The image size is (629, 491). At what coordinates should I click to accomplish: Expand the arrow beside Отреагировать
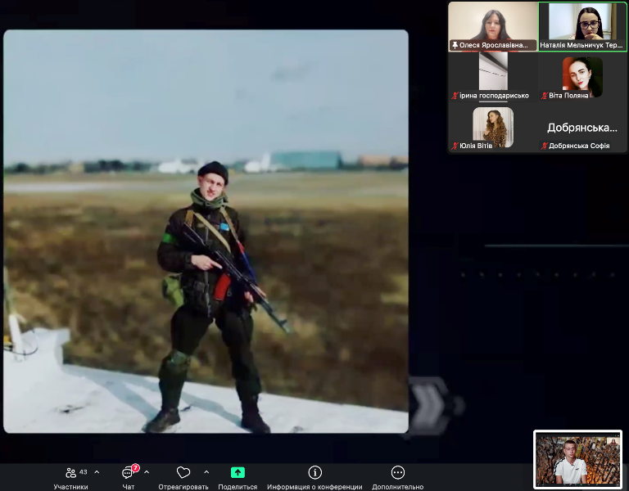[206, 472]
